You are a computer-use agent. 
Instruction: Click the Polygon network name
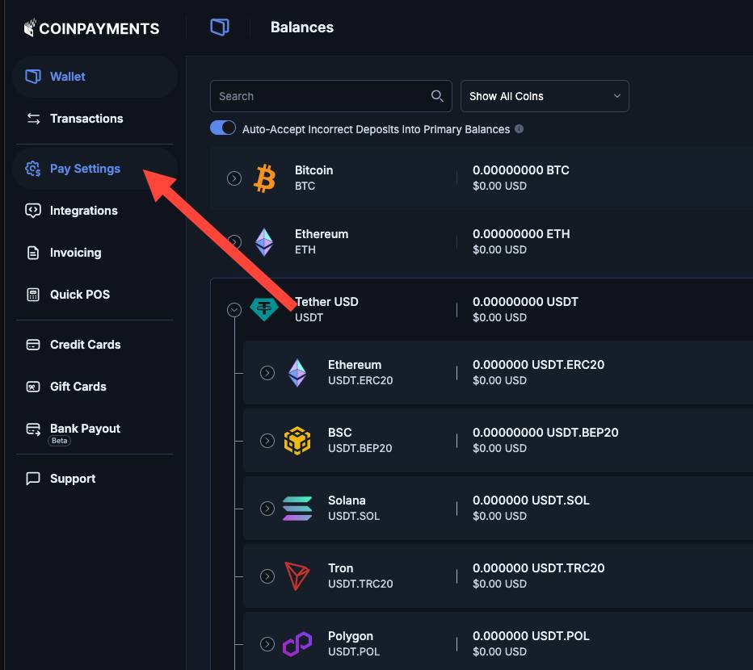click(x=351, y=635)
